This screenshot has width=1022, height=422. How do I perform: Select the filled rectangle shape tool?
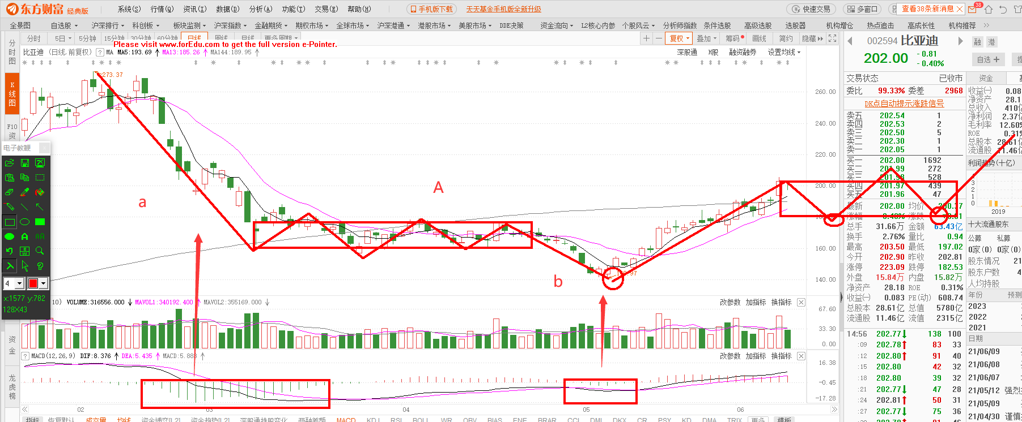click(40, 222)
